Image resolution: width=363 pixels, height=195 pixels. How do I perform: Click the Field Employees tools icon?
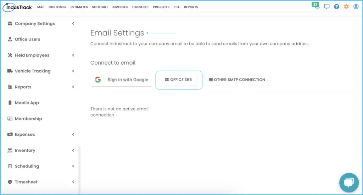(x=10, y=55)
